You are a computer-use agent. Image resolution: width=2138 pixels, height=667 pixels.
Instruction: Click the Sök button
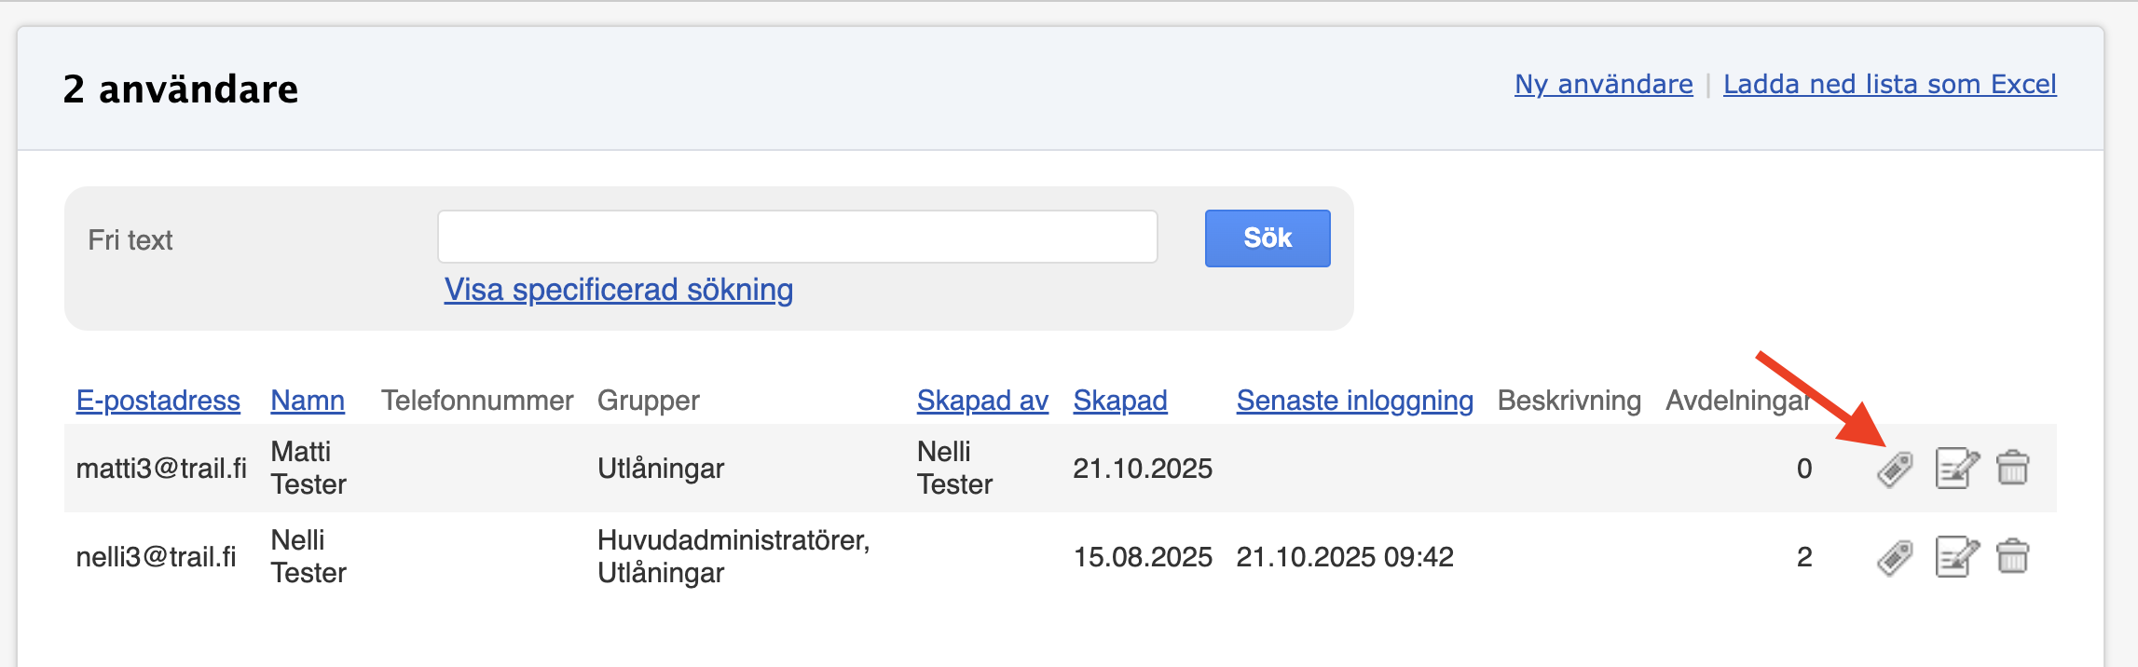click(1268, 238)
